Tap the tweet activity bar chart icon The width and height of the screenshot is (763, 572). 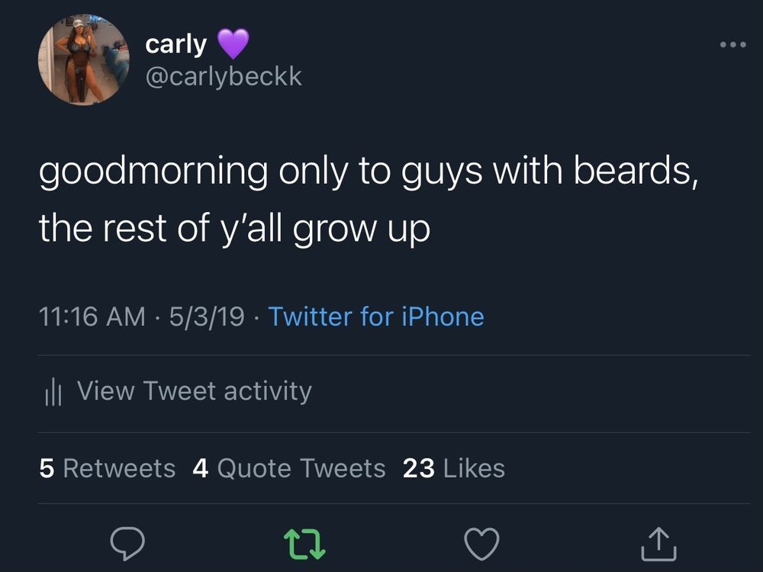pyautogui.click(x=53, y=391)
